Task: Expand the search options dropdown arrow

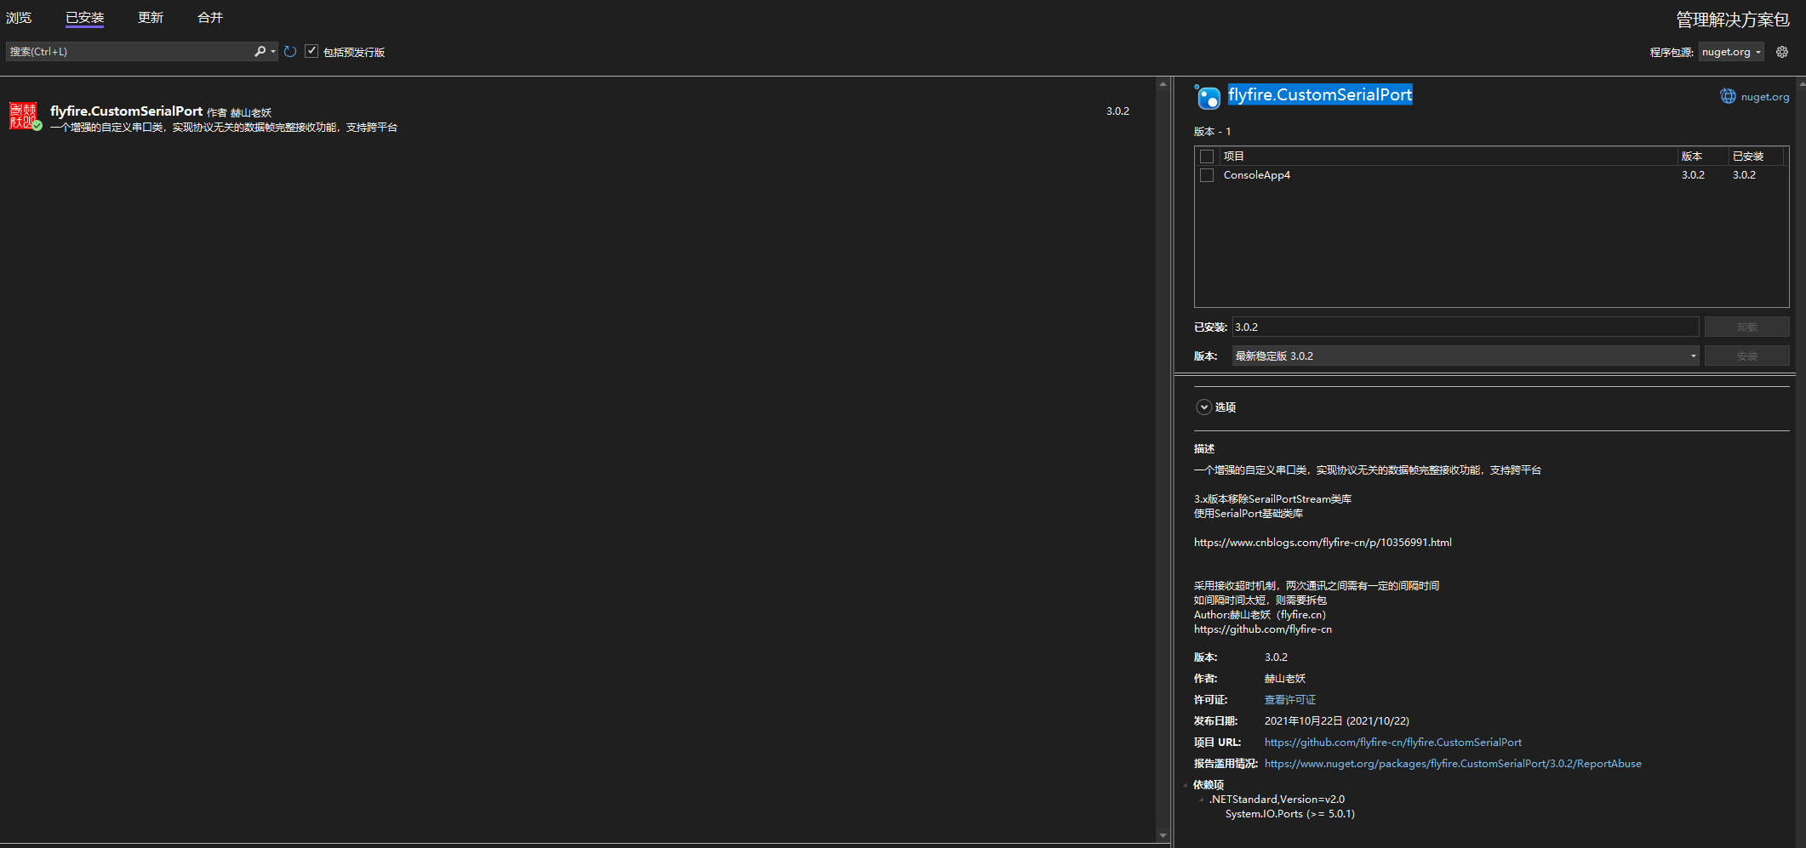Action: pos(273,52)
